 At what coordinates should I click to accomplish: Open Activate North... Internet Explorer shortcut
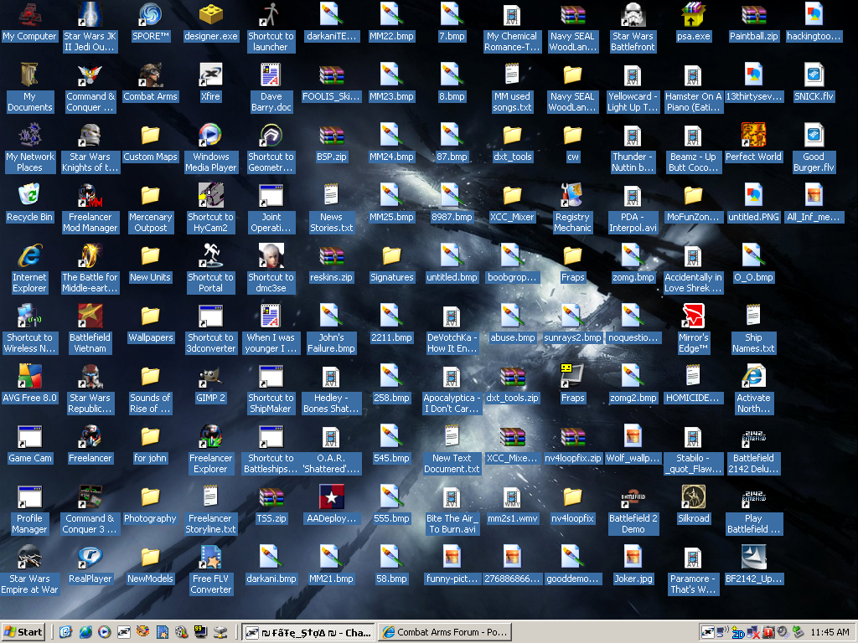coord(753,390)
